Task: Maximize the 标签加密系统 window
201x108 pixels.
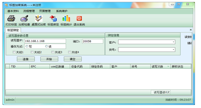Action: (x=179, y=4)
